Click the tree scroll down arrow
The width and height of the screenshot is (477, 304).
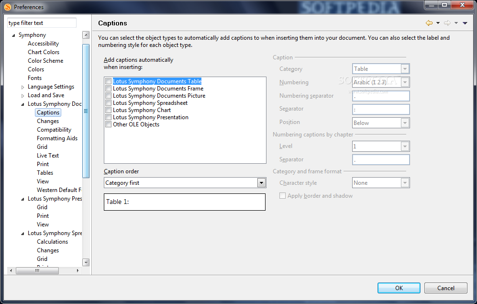click(x=86, y=262)
